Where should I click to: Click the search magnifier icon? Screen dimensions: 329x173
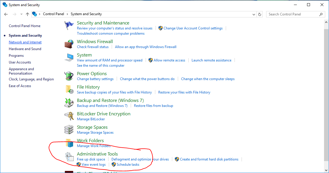pos(321,14)
